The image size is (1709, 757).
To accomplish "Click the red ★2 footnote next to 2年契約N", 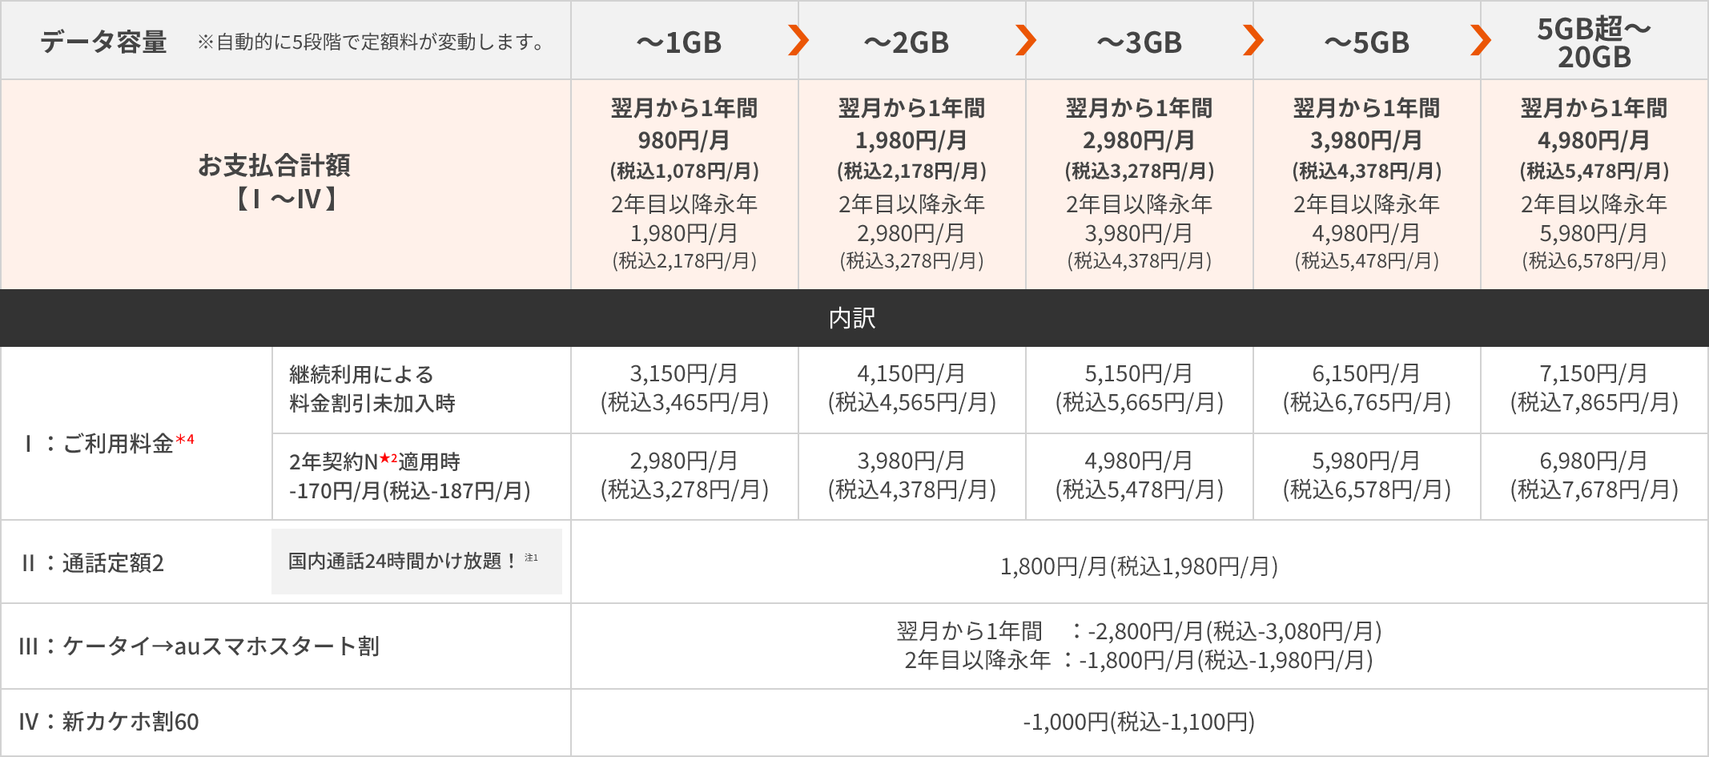I will (388, 458).
